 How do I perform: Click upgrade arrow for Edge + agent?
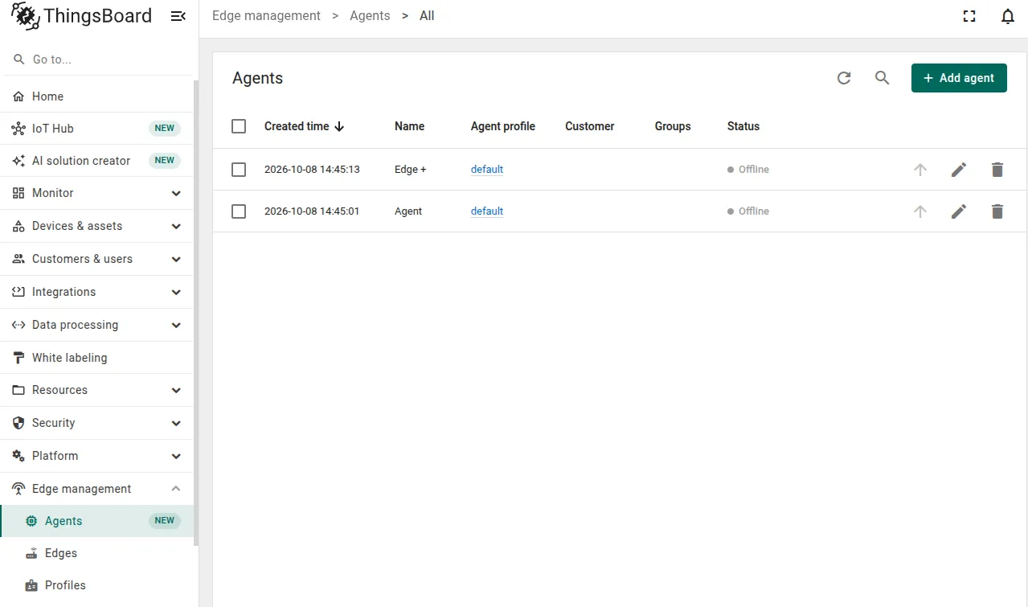pos(920,170)
